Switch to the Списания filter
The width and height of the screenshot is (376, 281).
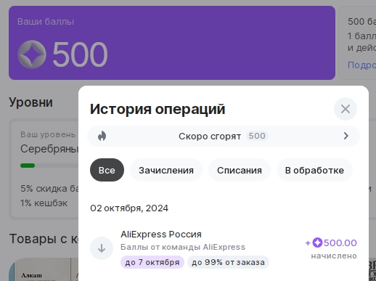coord(240,170)
